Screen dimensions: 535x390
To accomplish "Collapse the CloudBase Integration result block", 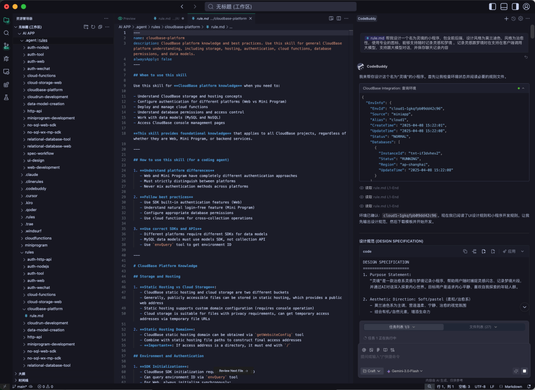I will (x=523, y=88).
